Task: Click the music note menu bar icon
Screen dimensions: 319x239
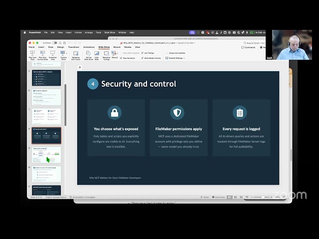Action: click(221, 32)
